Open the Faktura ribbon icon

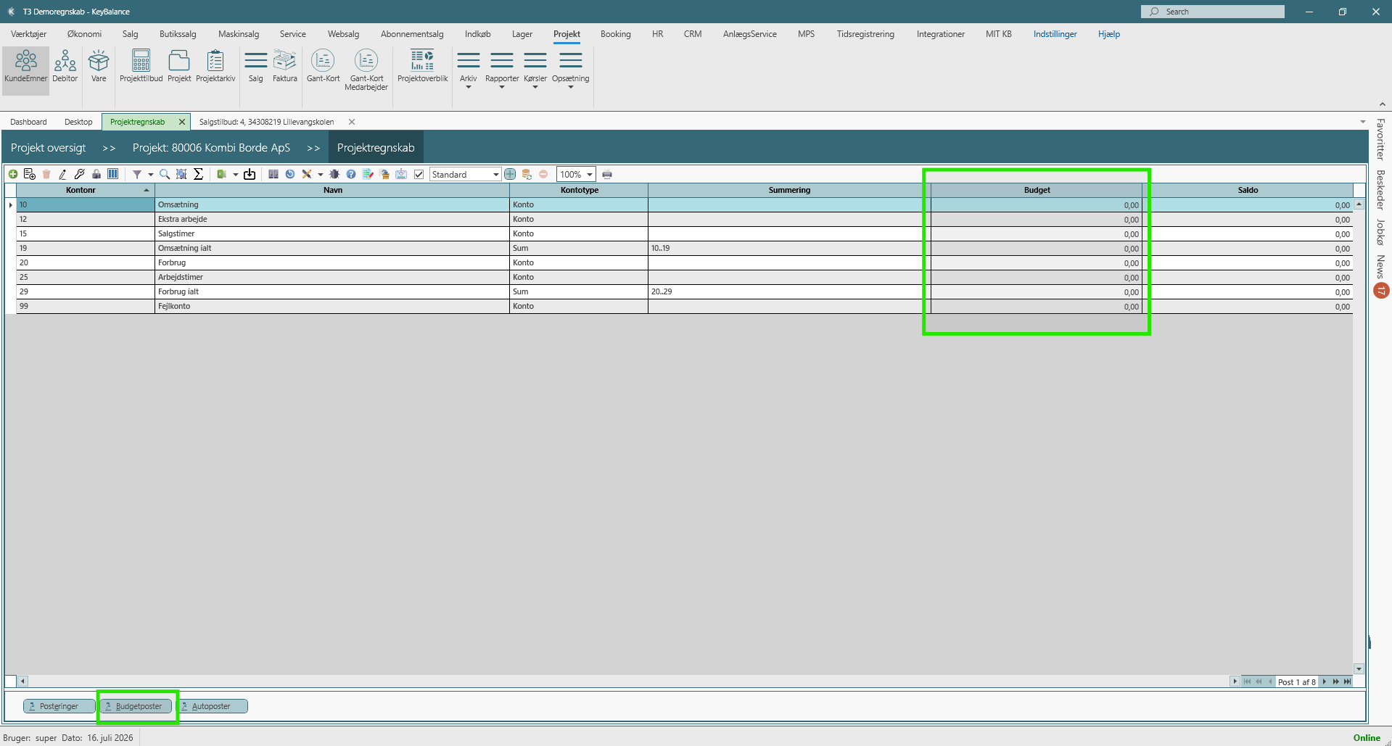pos(285,67)
